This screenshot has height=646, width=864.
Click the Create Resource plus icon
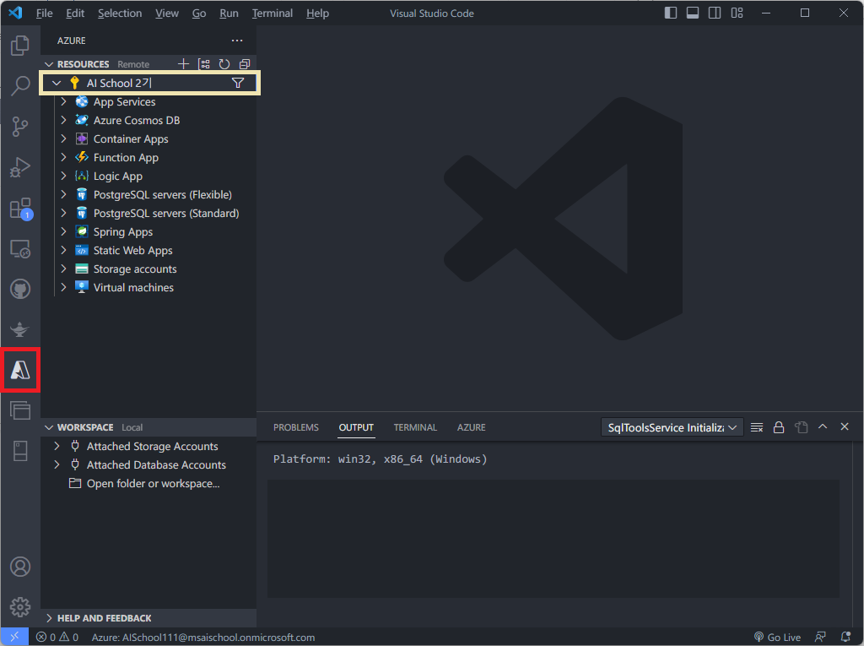pyautogui.click(x=183, y=64)
